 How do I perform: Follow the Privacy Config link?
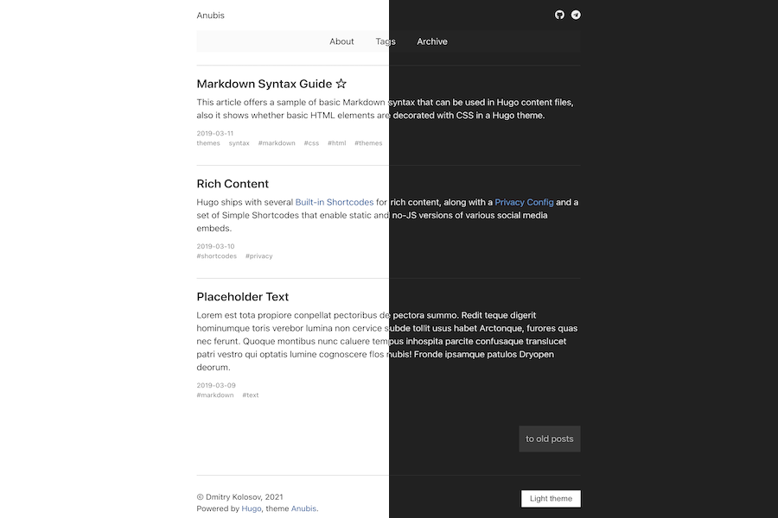(x=524, y=202)
